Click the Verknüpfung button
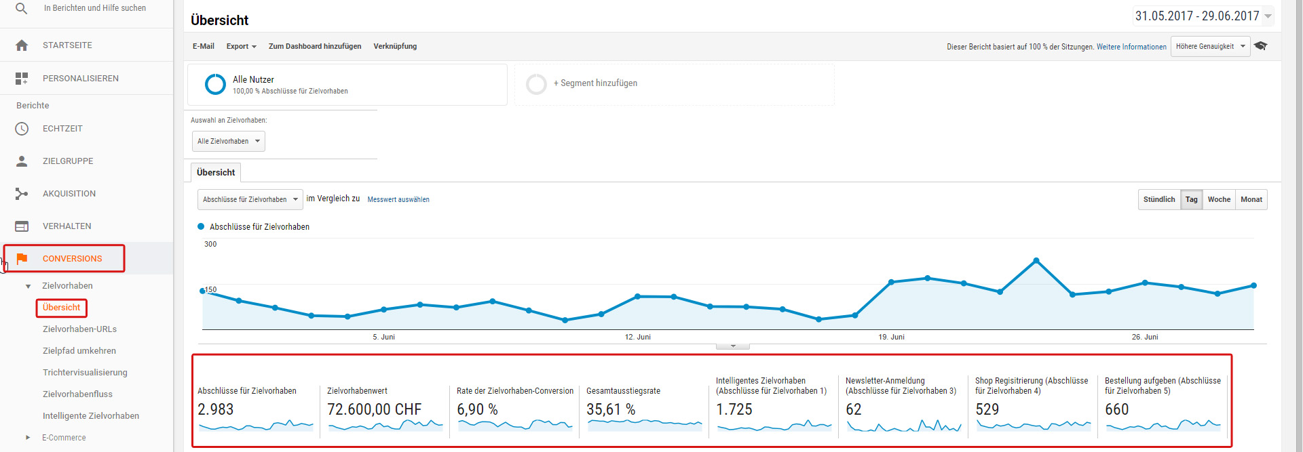This screenshot has width=1303, height=452. tap(395, 46)
